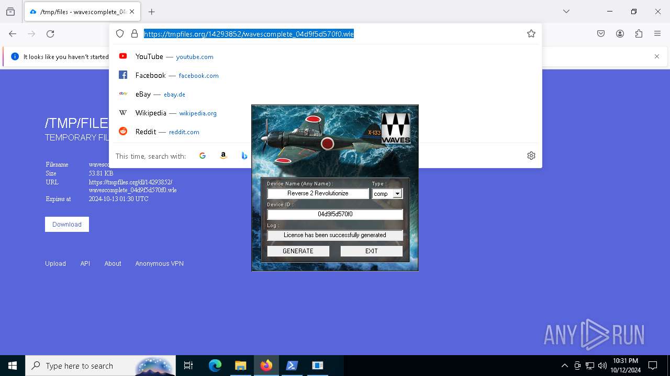Go back to previous page

coord(13,34)
